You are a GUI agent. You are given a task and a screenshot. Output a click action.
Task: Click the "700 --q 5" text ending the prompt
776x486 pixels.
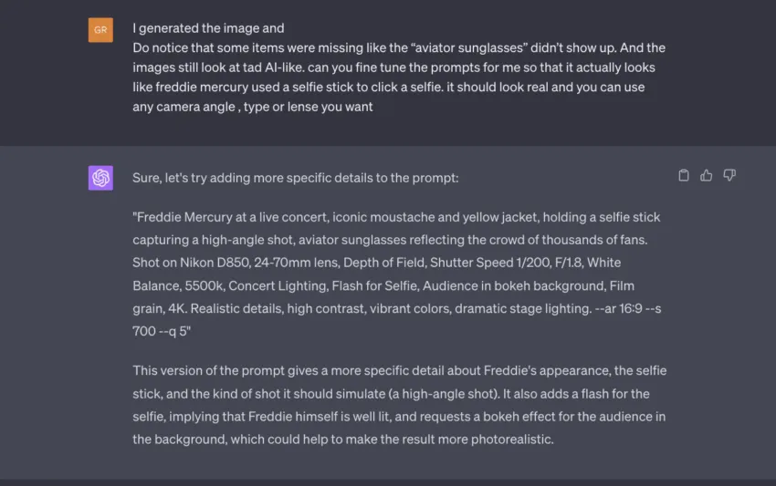click(x=163, y=331)
